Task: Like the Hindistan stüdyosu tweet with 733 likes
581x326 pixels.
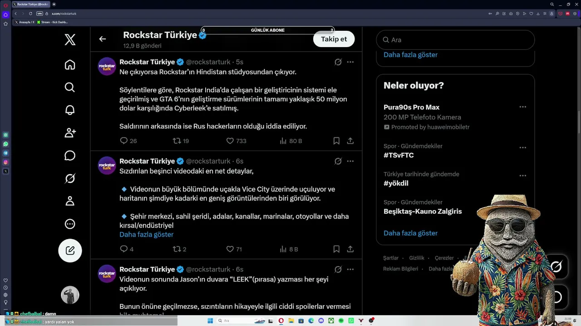Action: pos(230,141)
